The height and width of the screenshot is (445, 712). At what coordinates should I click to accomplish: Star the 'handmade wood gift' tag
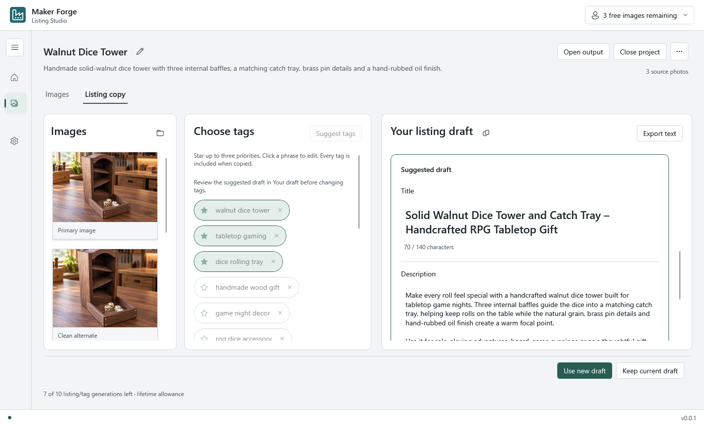point(204,287)
